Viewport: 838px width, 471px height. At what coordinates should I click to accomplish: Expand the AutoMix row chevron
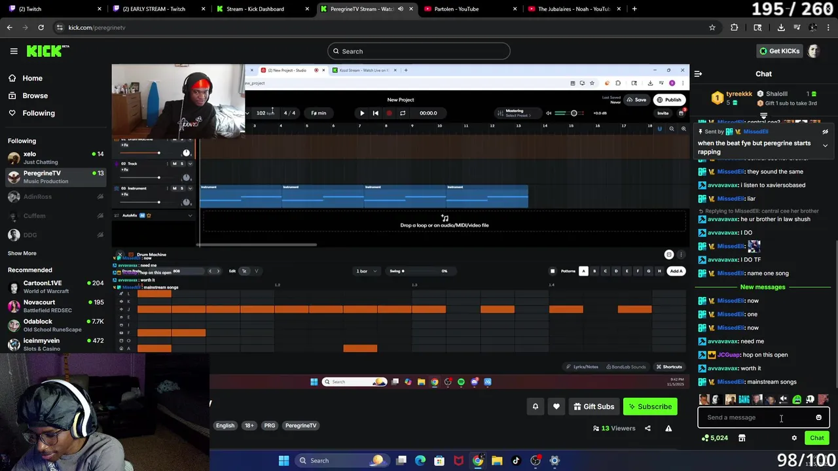[x=190, y=216]
